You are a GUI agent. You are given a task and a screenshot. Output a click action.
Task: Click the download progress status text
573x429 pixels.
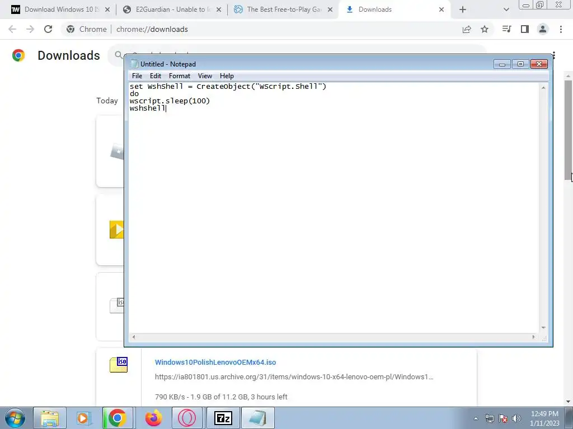221,397
